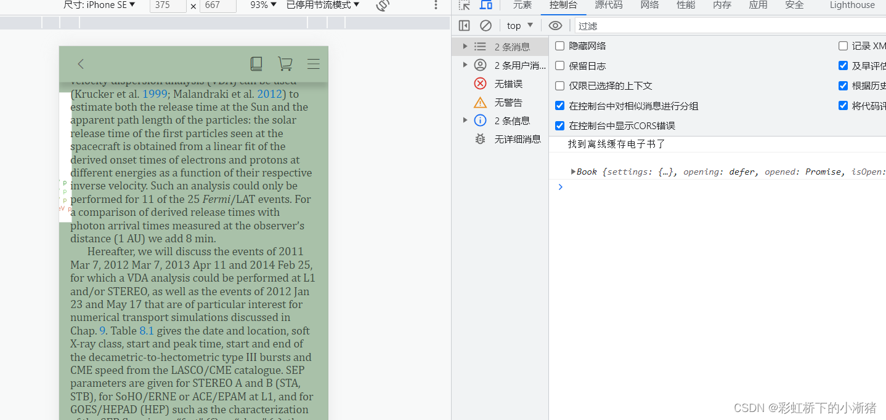Screen dimensions: 886x420
Task: Switch to the 源代码 tab
Action: click(x=609, y=6)
